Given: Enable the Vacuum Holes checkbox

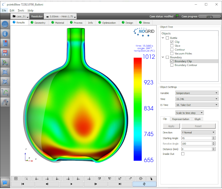Looking at the screenshot, I should (172, 53).
